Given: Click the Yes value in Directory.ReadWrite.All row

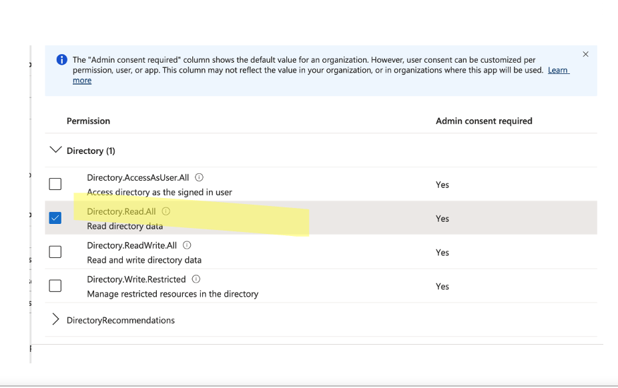Looking at the screenshot, I should (x=442, y=253).
